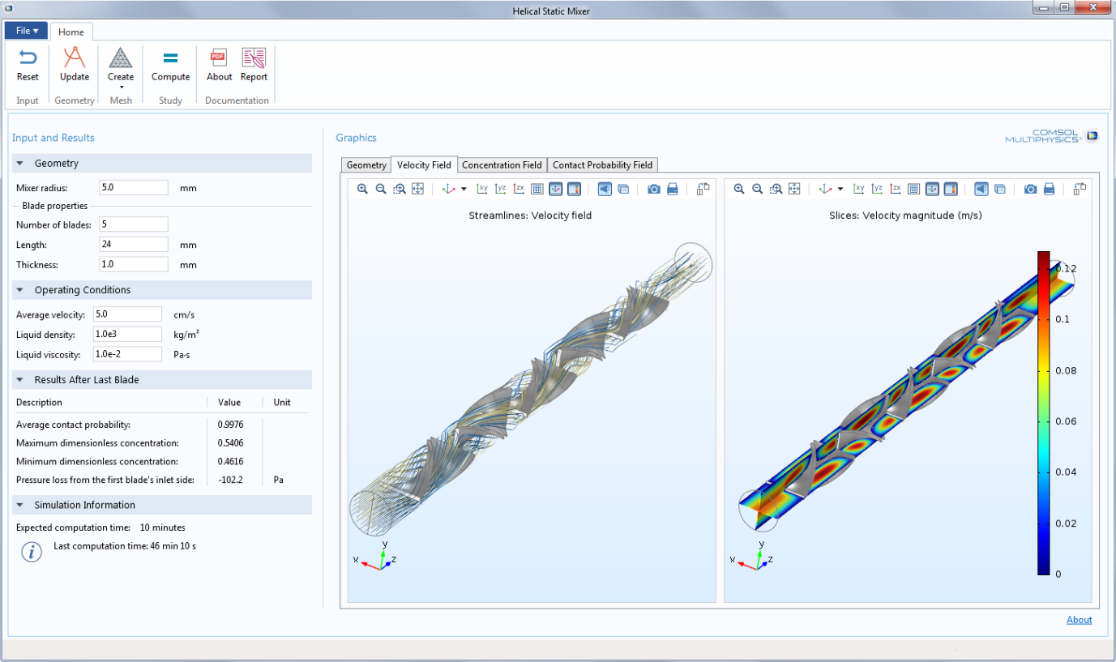Click the About link at bottom right
Image resolution: width=1116 pixels, height=662 pixels.
click(1079, 620)
